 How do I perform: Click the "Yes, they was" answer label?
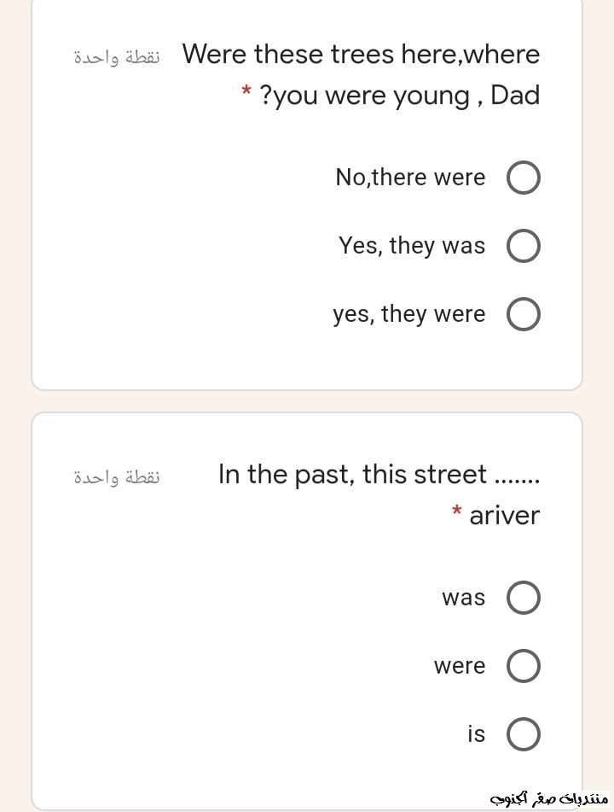(x=412, y=246)
